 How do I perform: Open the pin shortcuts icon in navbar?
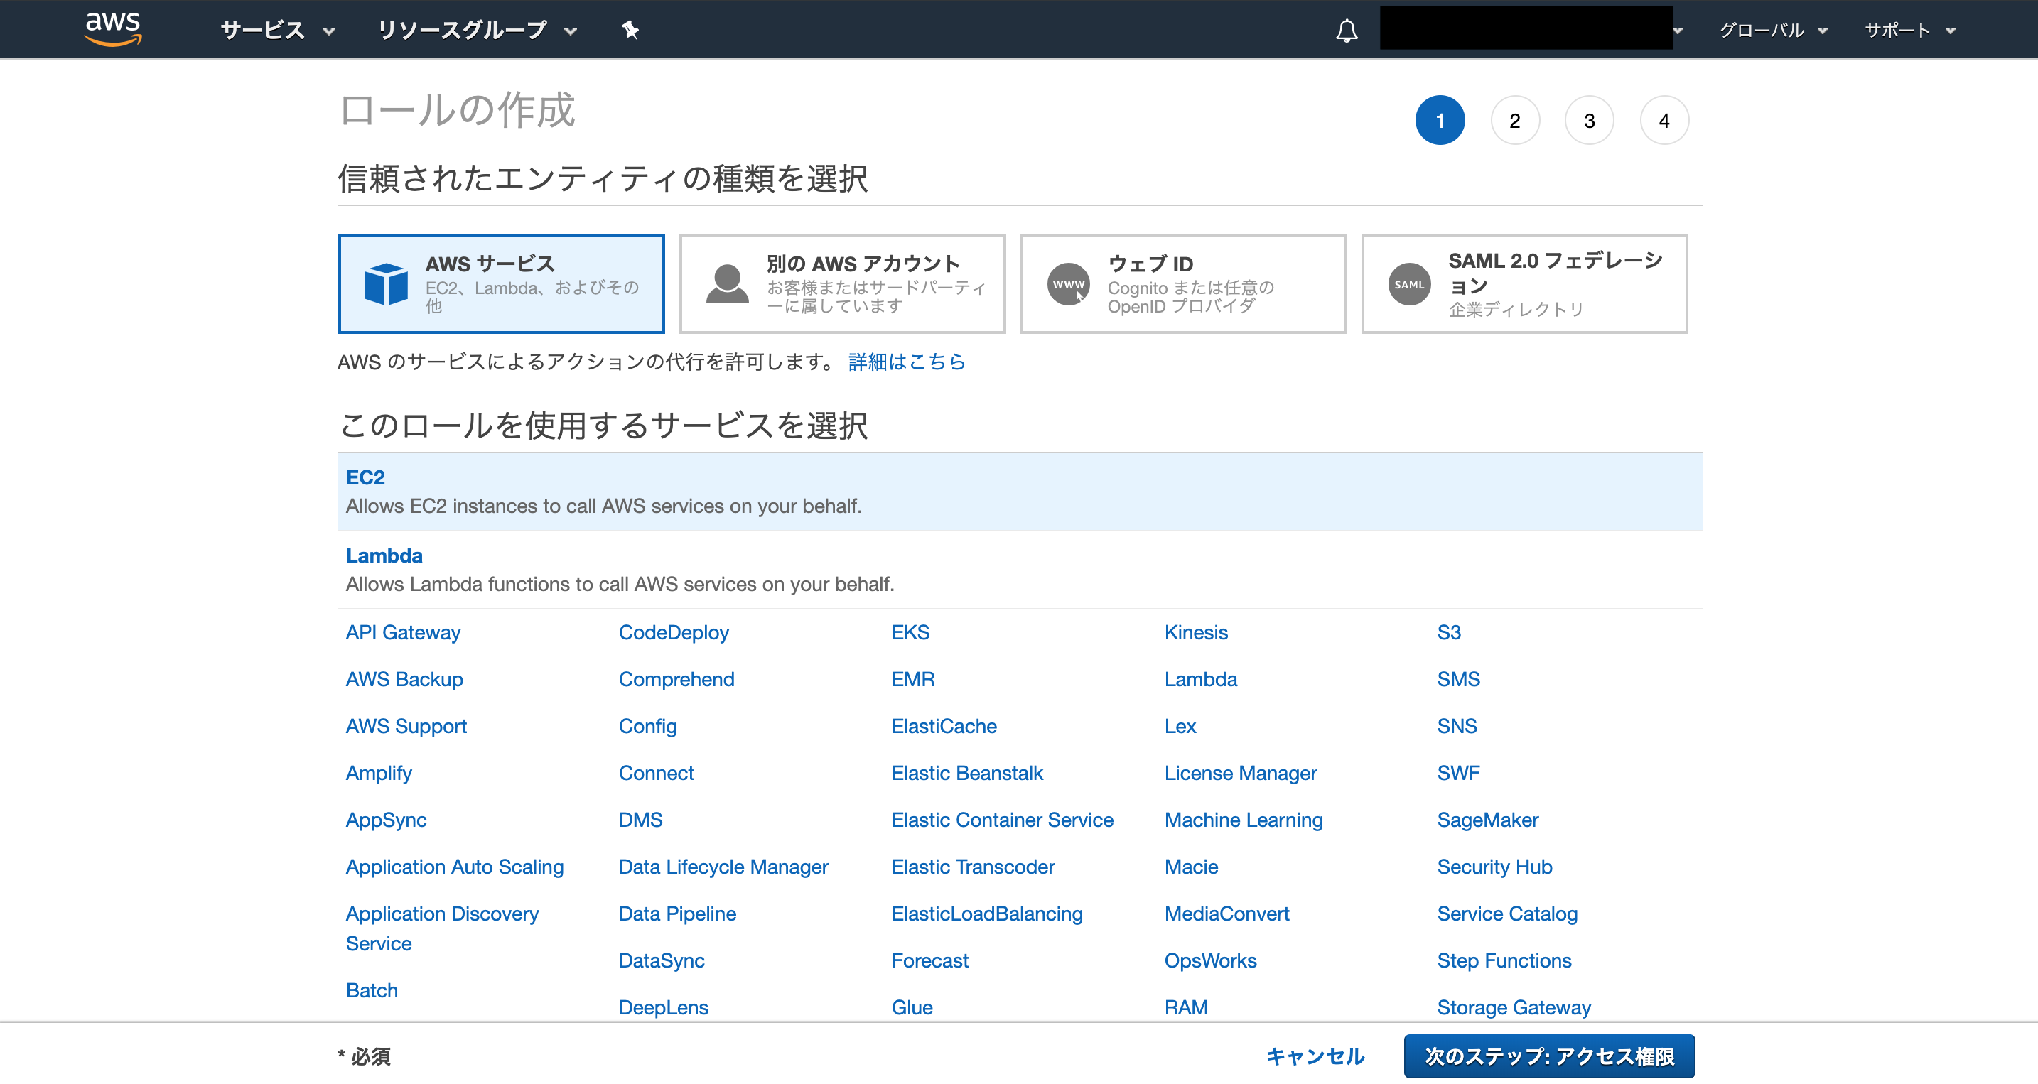click(630, 30)
